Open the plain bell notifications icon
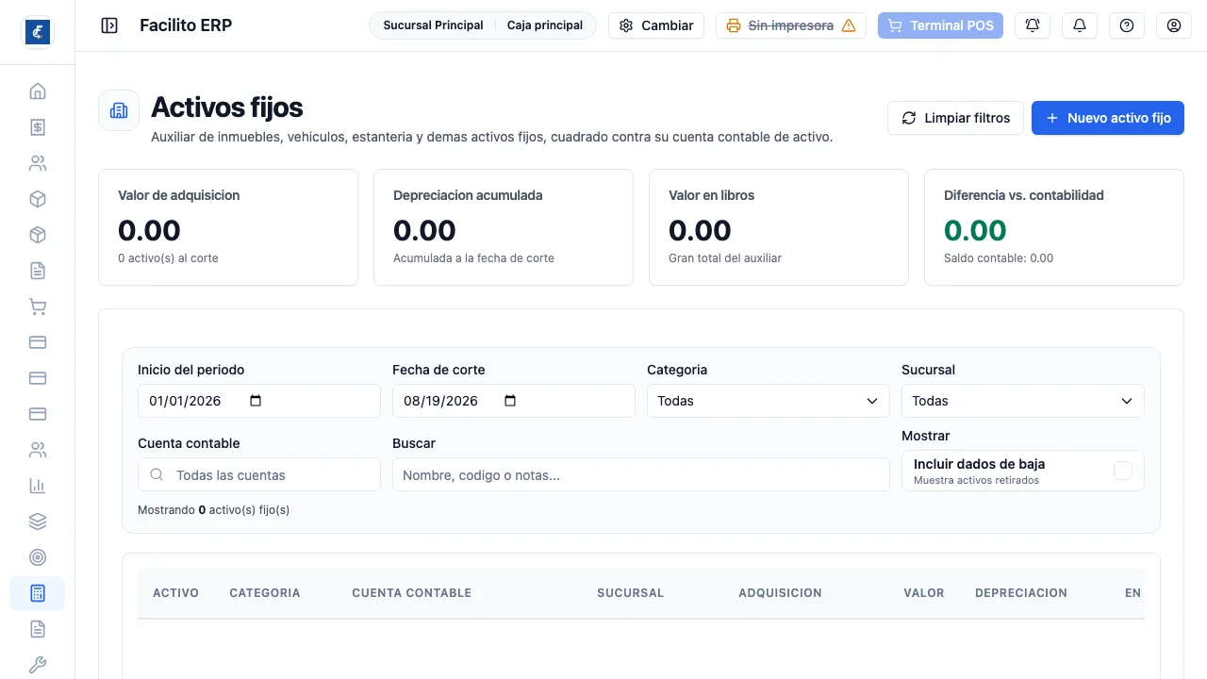 (x=1080, y=25)
